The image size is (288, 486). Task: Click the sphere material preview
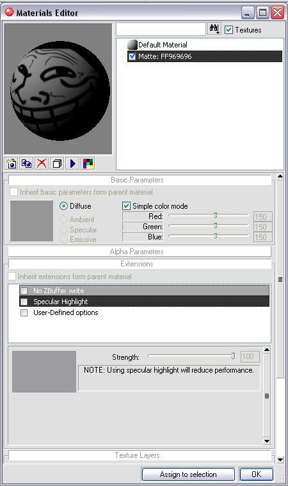pyautogui.click(x=58, y=88)
